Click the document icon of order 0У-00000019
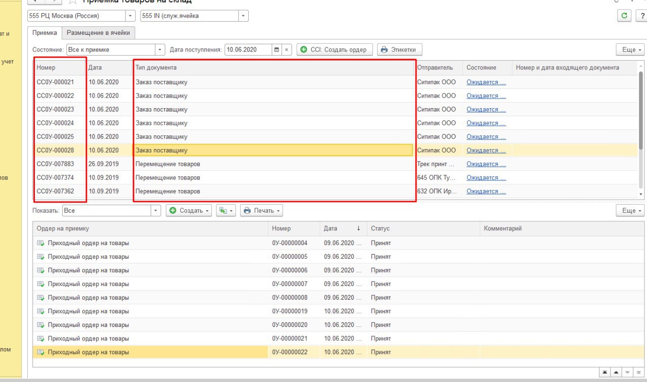Viewport: 647px width, 382px height. click(40, 311)
